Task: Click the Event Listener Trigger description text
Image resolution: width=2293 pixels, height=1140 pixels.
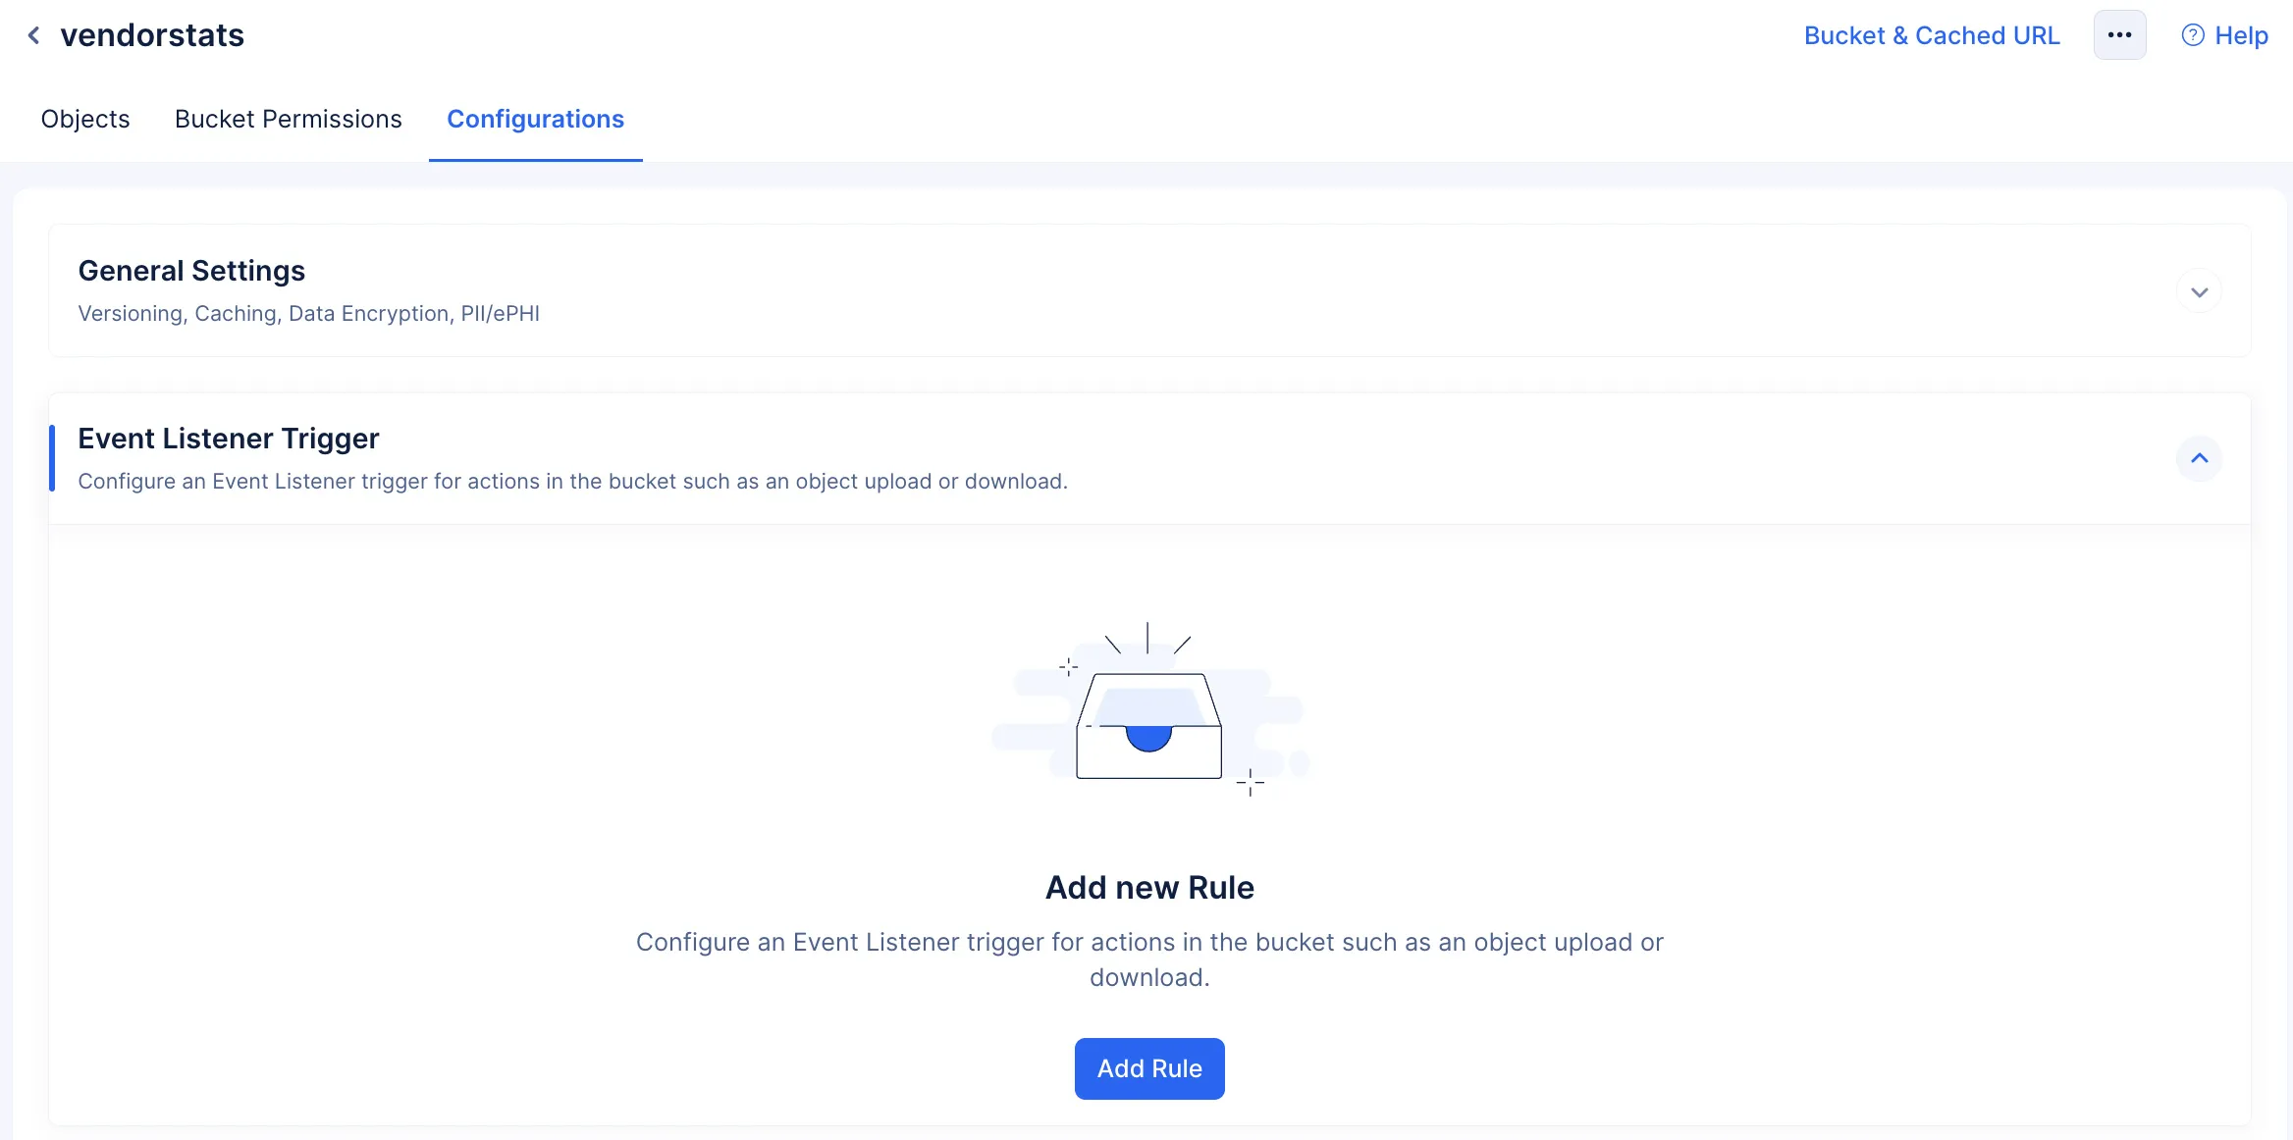Action: pyautogui.click(x=572, y=481)
